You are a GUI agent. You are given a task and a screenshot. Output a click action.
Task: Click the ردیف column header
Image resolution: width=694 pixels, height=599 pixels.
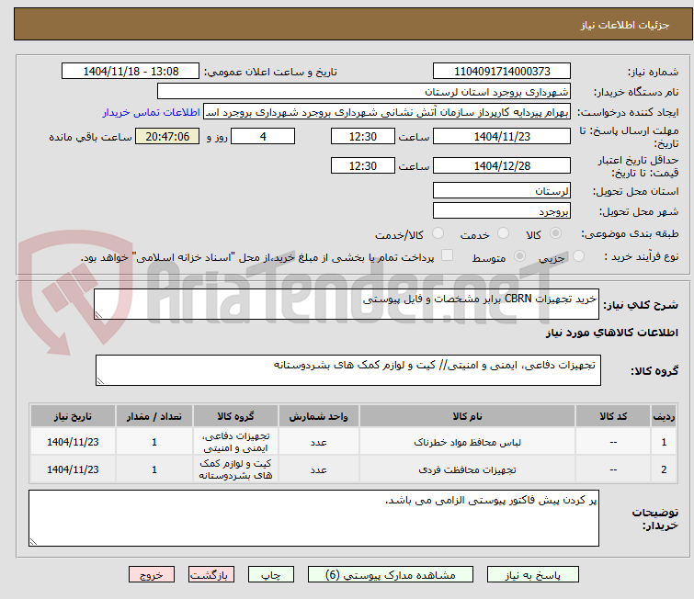pyautogui.click(x=664, y=416)
